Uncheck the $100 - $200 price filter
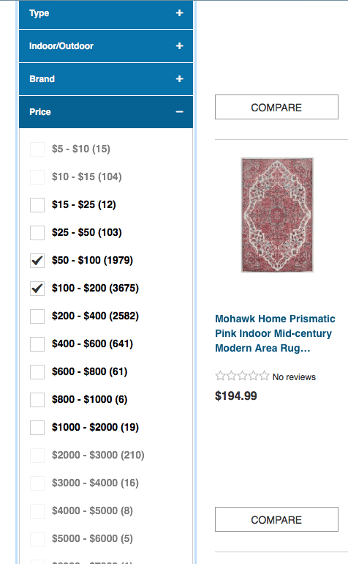Image resolution: width=348 pixels, height=564 pixels. 37,289
